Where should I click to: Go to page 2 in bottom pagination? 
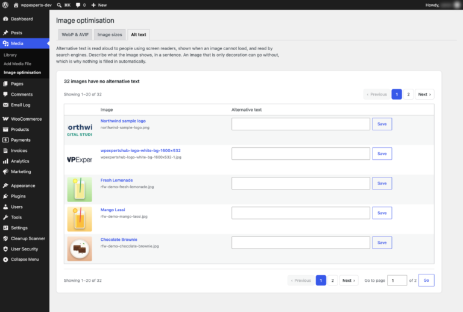click(x=333, y=281)
